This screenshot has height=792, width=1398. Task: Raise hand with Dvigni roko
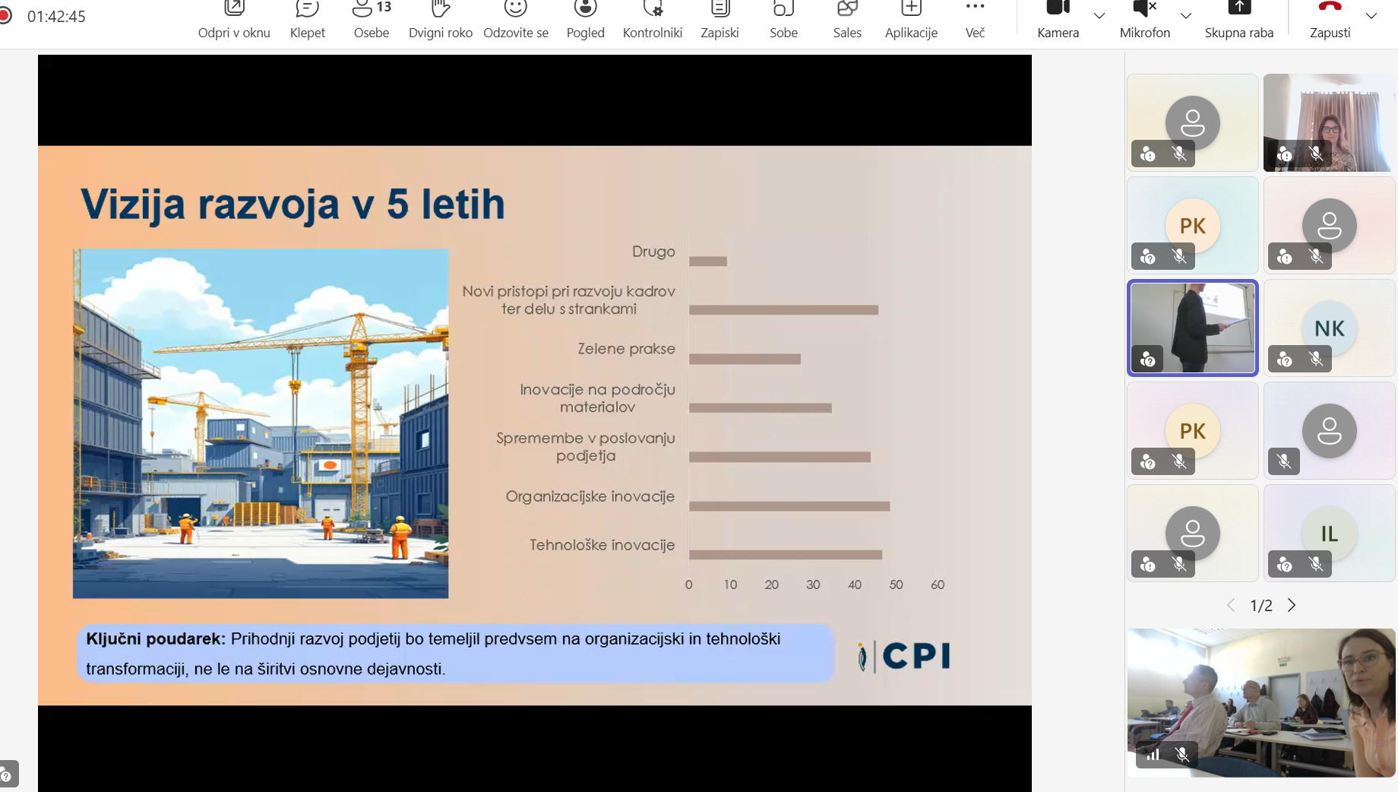pyautogui.click(x=440, y=19)
